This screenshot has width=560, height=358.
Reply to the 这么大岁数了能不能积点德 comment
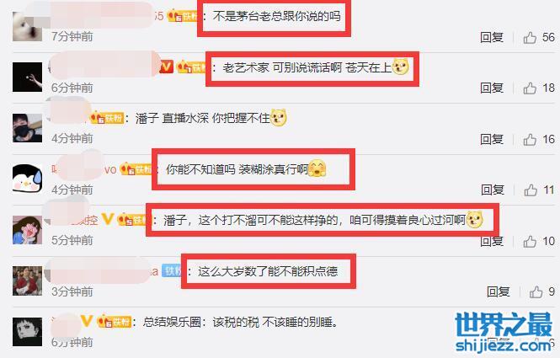click(x=498, y=292)
